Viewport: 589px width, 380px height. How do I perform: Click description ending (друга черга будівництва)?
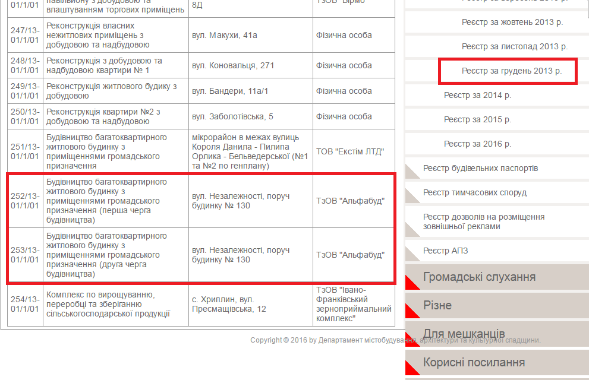coord(106,255)
